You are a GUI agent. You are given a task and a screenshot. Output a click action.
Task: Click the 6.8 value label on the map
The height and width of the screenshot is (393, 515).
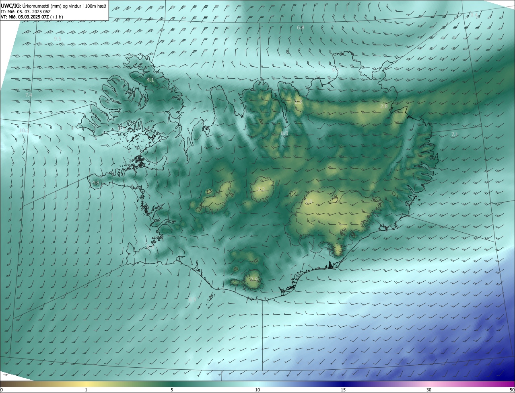pyautogui.click(x=301, y=28)
